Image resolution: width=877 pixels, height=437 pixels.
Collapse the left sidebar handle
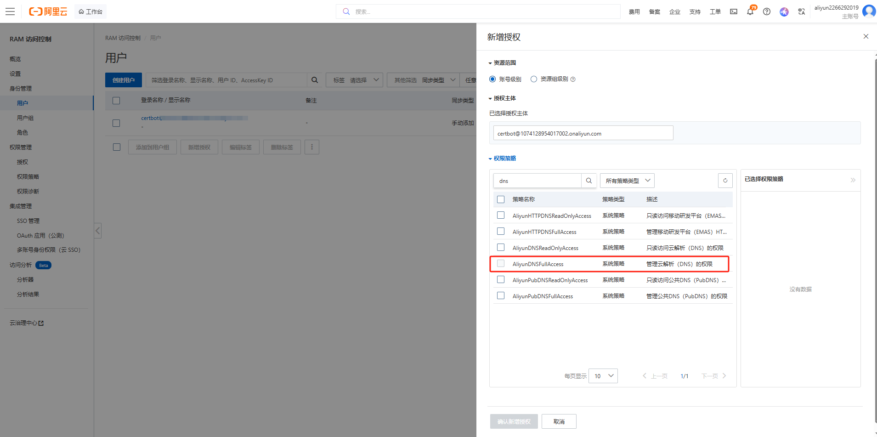coord(98,230)
